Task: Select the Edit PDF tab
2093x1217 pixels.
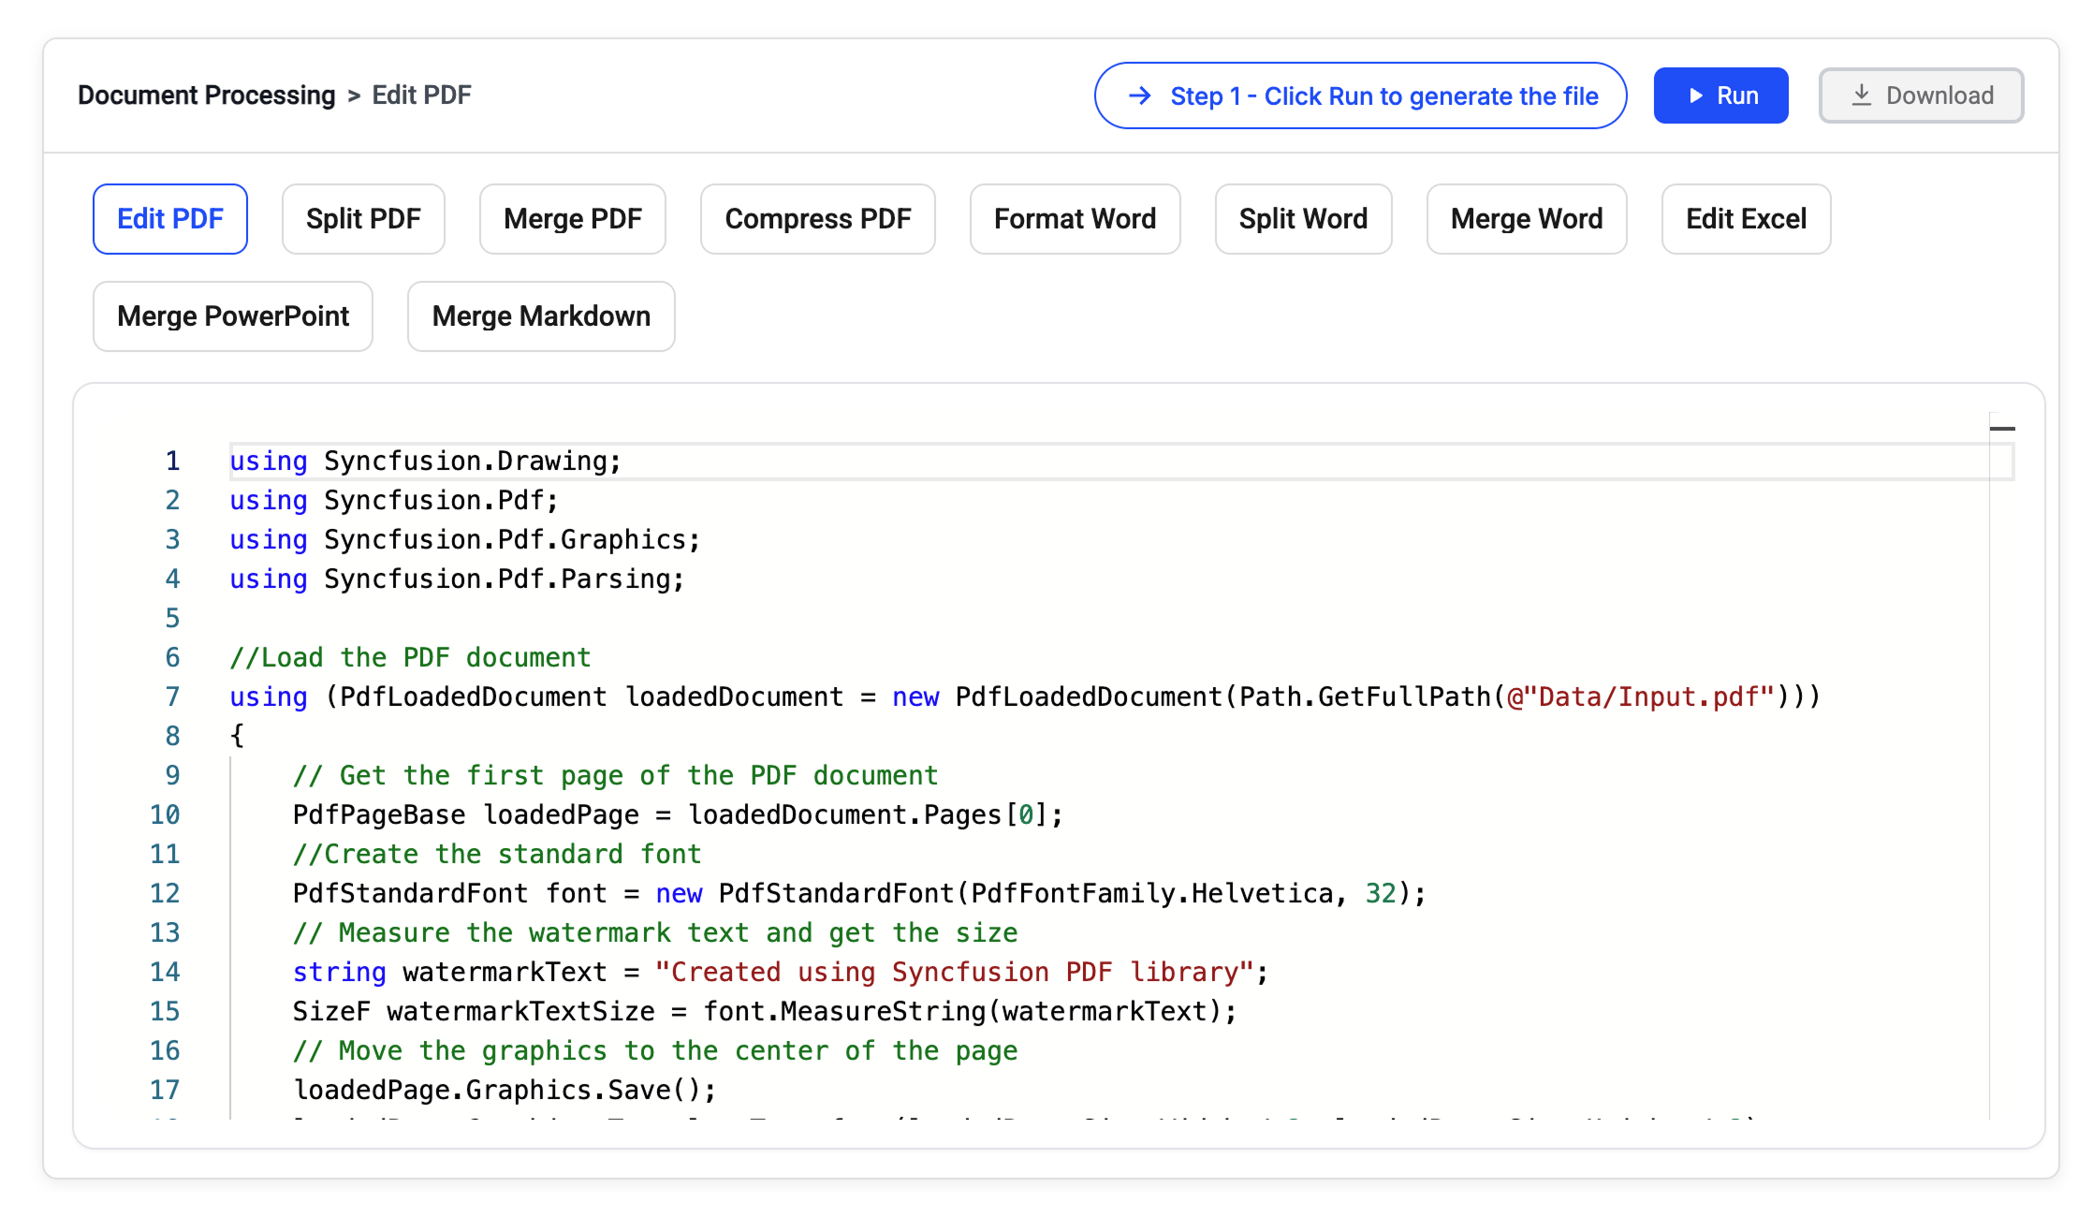Action: 170,219
